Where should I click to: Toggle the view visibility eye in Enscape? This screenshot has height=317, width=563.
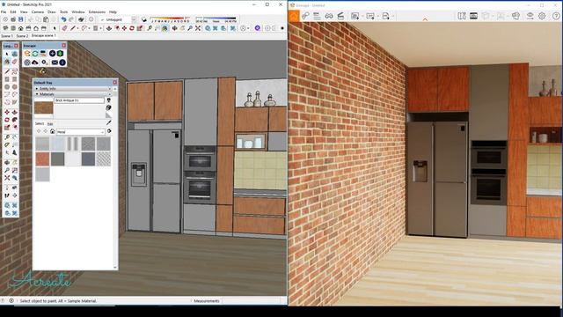(x=530, y=16)
